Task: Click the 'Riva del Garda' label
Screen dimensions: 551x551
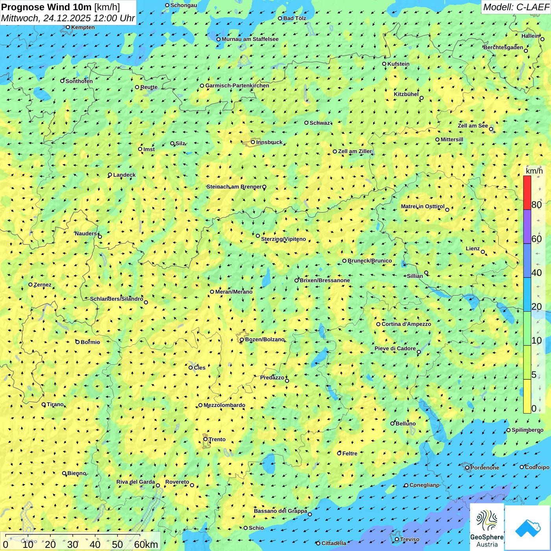Action: [136, 482]
